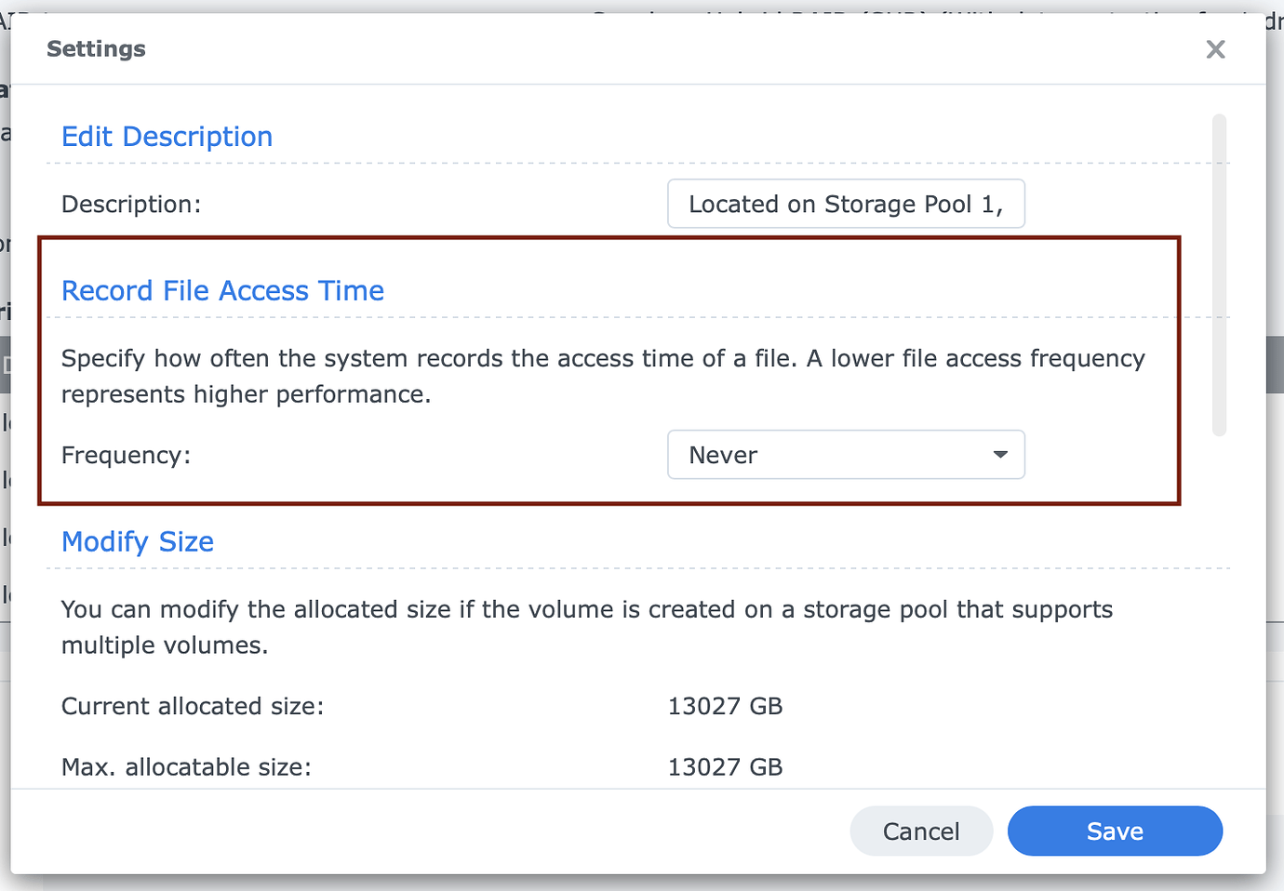
Task: Click the Settings dialog title
Action: 95,48
